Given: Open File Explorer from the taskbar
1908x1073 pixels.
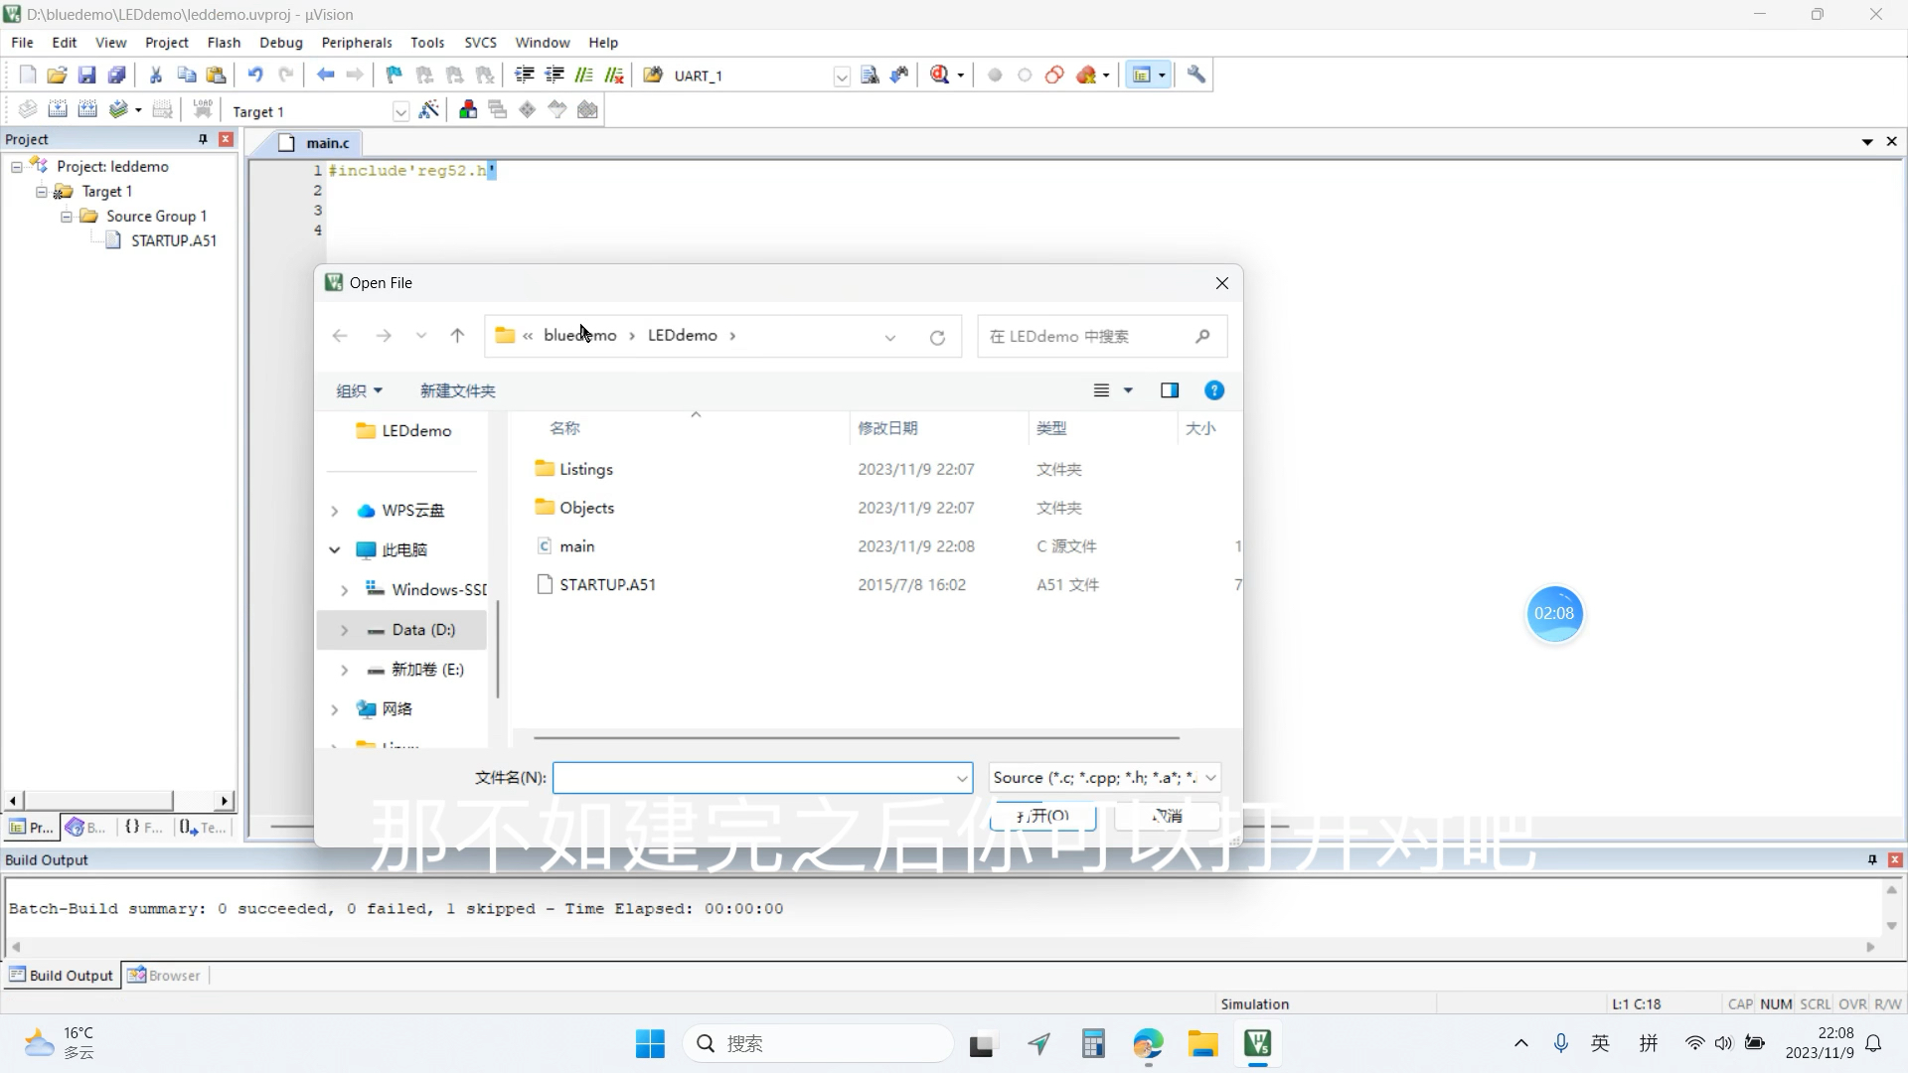Looking at the screenshot, I should [1202, 1044].
